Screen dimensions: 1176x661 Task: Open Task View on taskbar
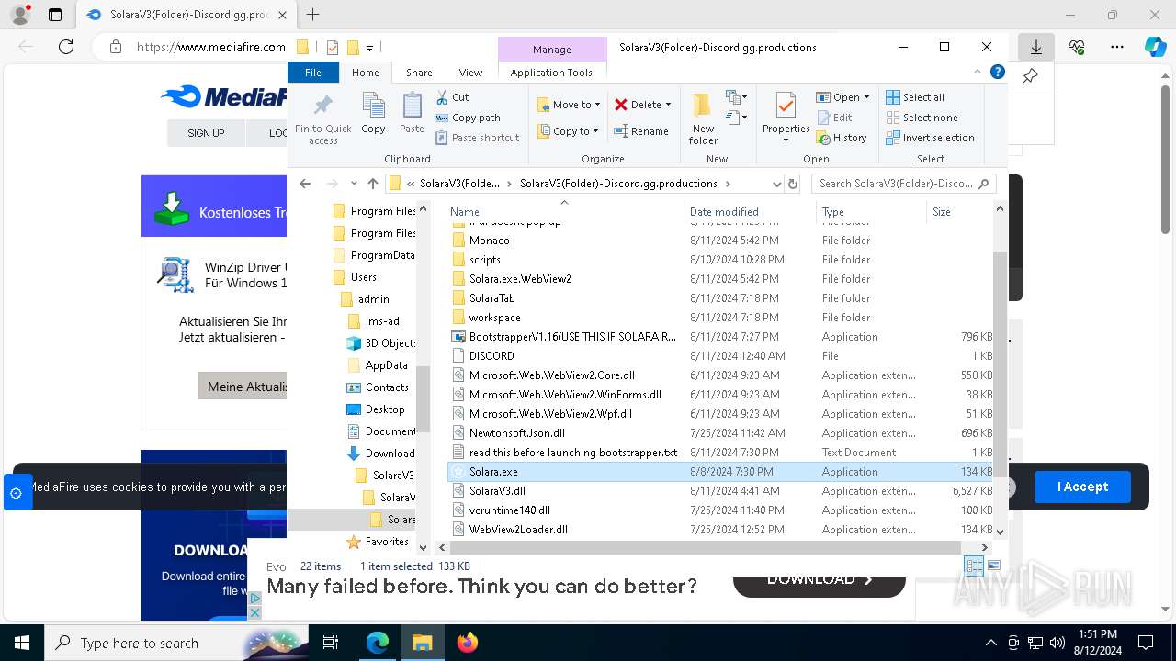[x=332, y=643]
